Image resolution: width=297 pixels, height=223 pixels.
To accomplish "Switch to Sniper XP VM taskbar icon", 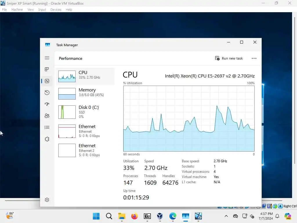I will (x=198, y=216).
